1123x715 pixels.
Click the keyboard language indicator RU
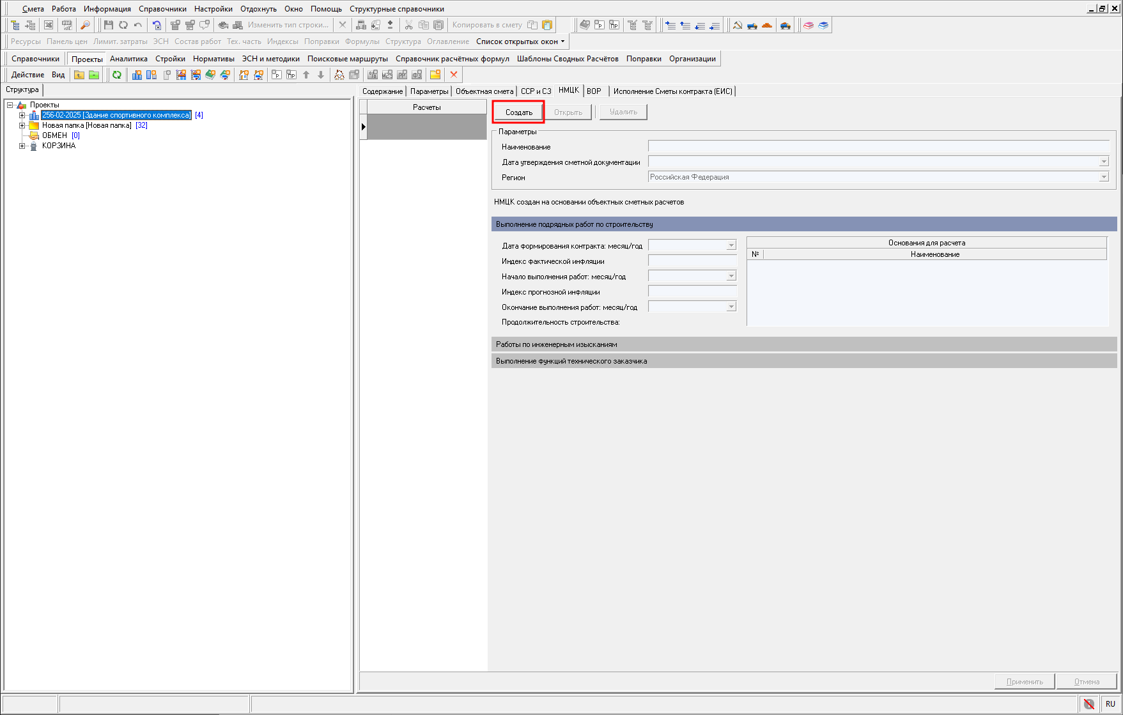[x=1110, y=703]
